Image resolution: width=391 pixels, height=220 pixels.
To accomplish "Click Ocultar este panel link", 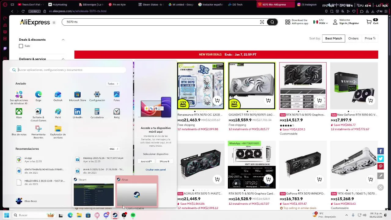I will click(x=156, y=170).
